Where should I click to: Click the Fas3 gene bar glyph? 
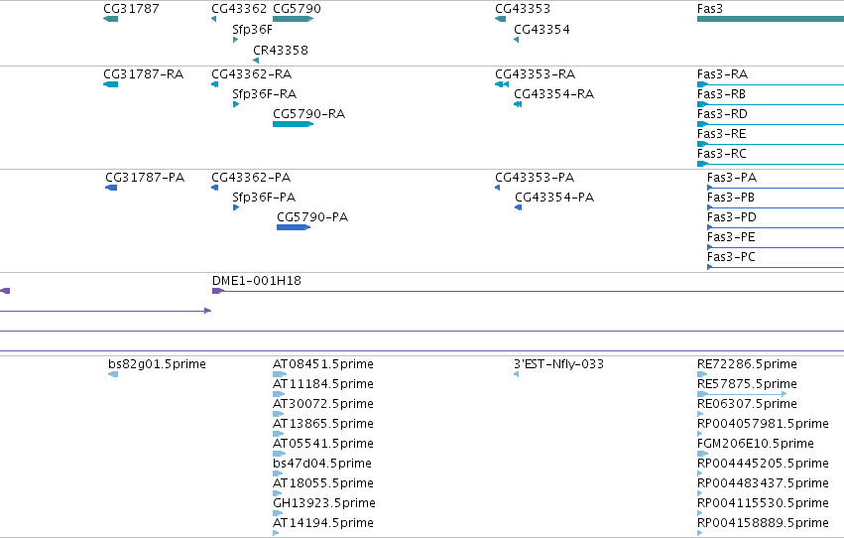(x=771, y=19)
